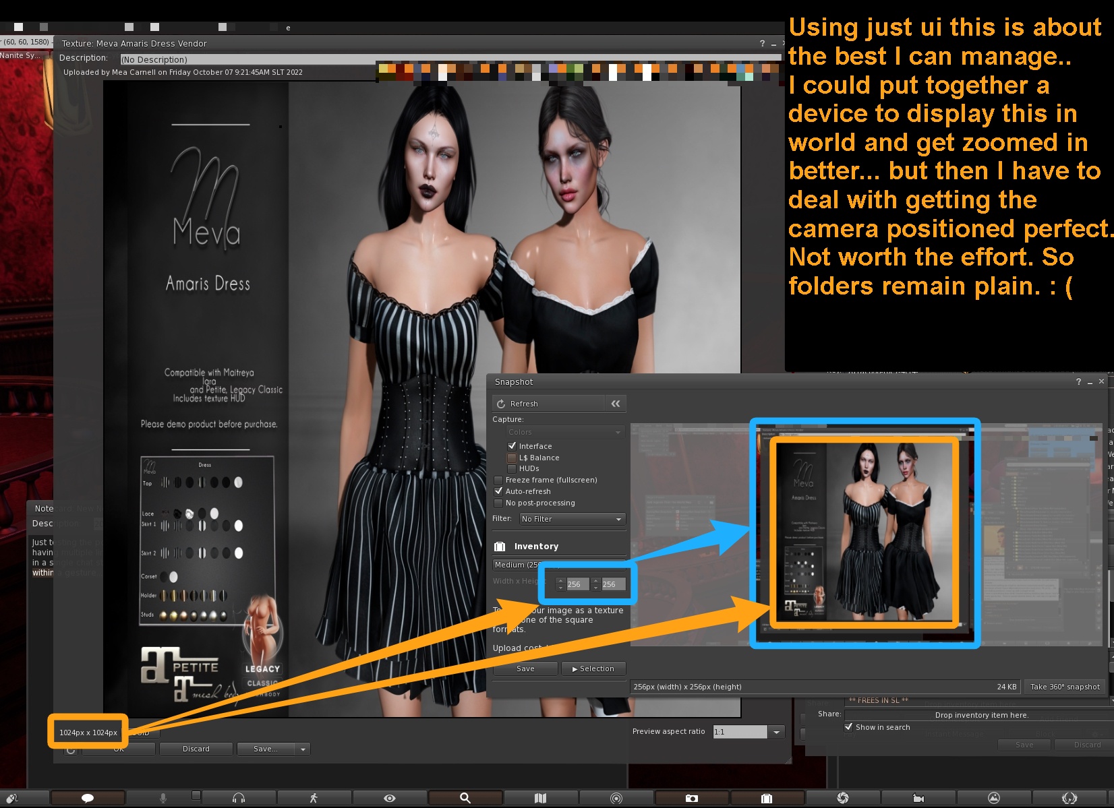This screenshot has width=1114, height=808.
Task: Click the snapshot width stepper arrows
Action: pyautogui.click(x=560, y=584)
